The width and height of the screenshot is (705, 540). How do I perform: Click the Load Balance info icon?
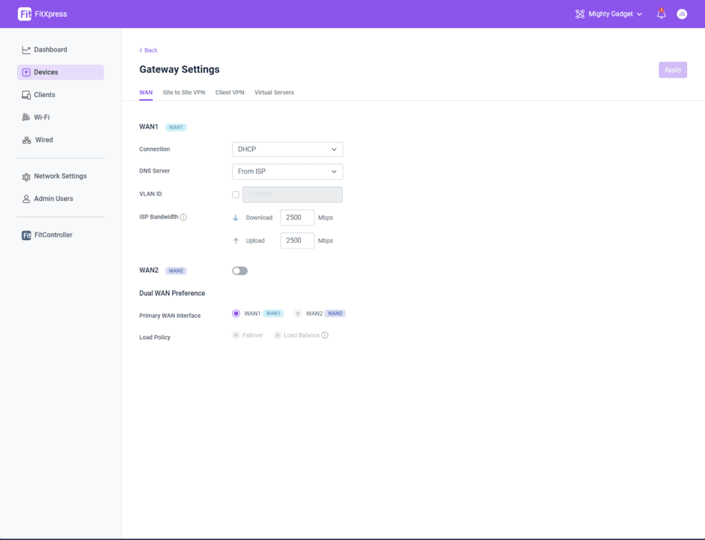point(325,336)
